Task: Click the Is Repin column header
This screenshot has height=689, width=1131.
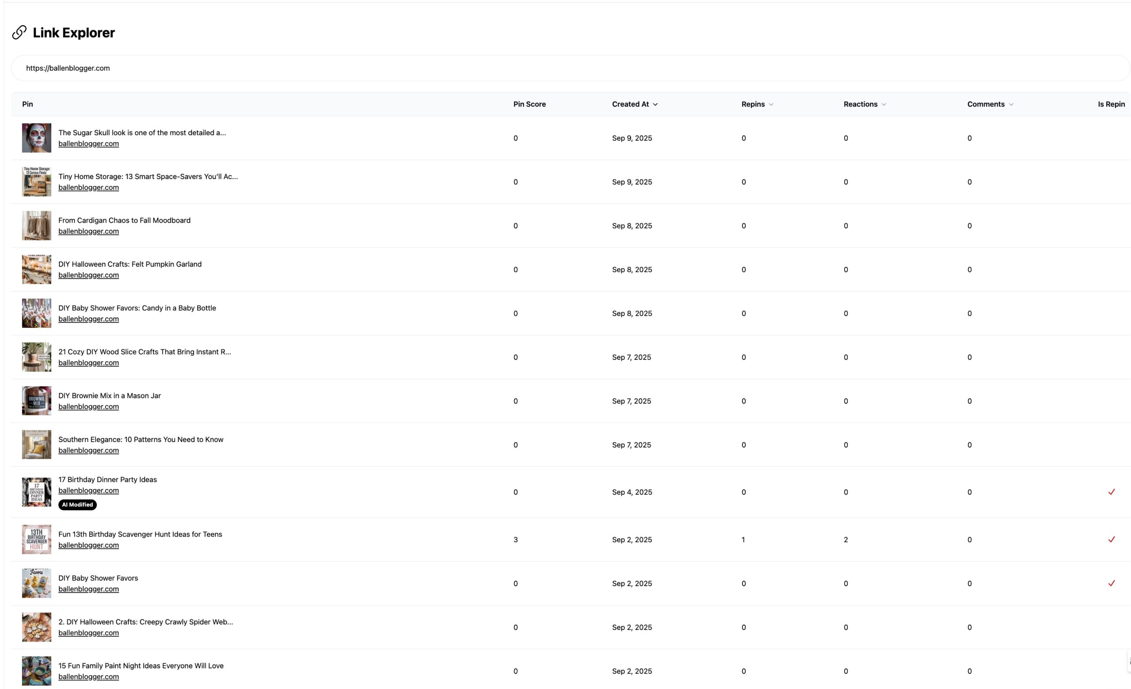Action: (x=1111, y=104)
